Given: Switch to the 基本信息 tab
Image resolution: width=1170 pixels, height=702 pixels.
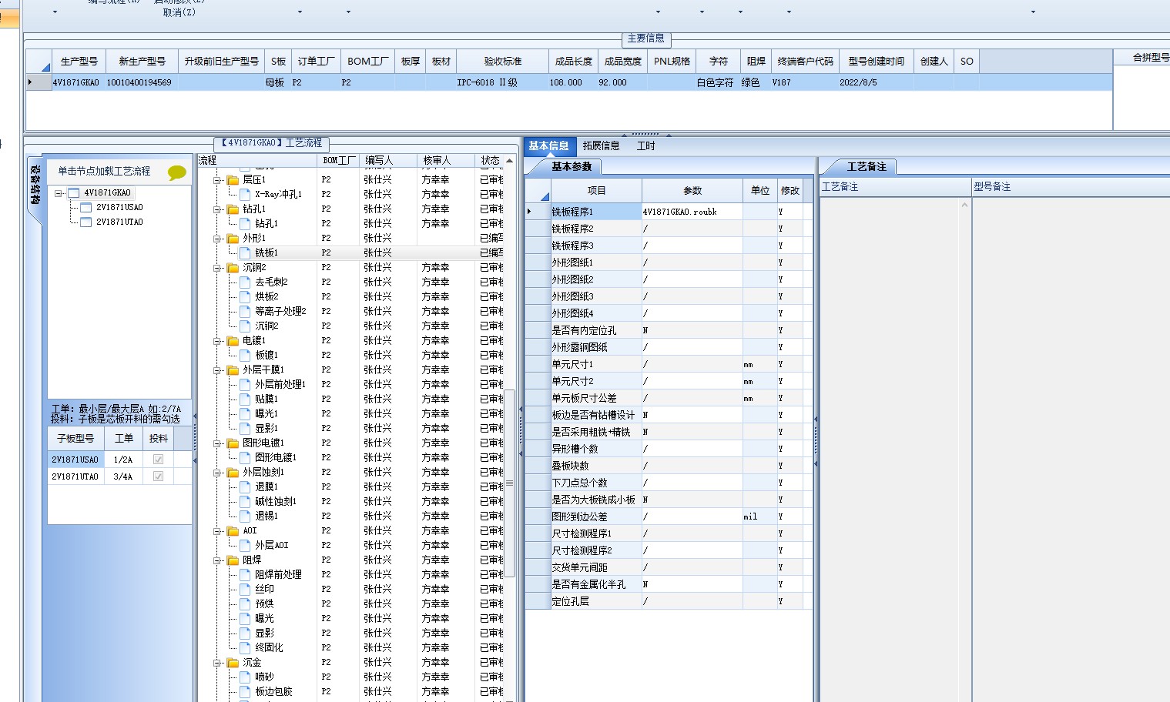Looking at the screenshot, I should pos(549,145).
